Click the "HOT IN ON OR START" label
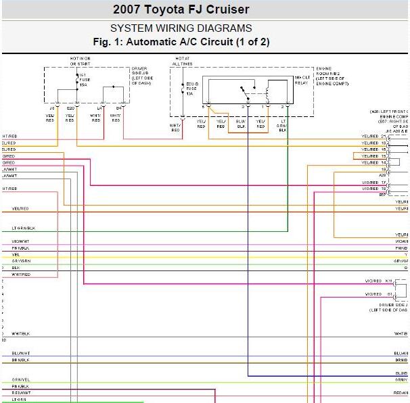The width and height of the screenshot is (410, 403). [80, 61]
